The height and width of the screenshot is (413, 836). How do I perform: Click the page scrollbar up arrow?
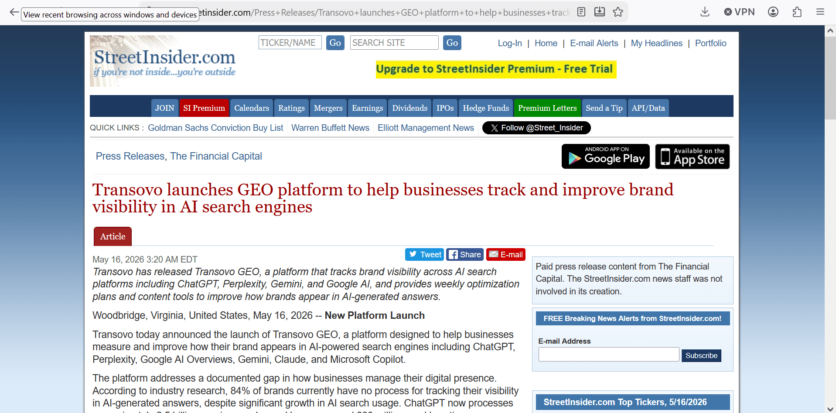click(830, 31)
